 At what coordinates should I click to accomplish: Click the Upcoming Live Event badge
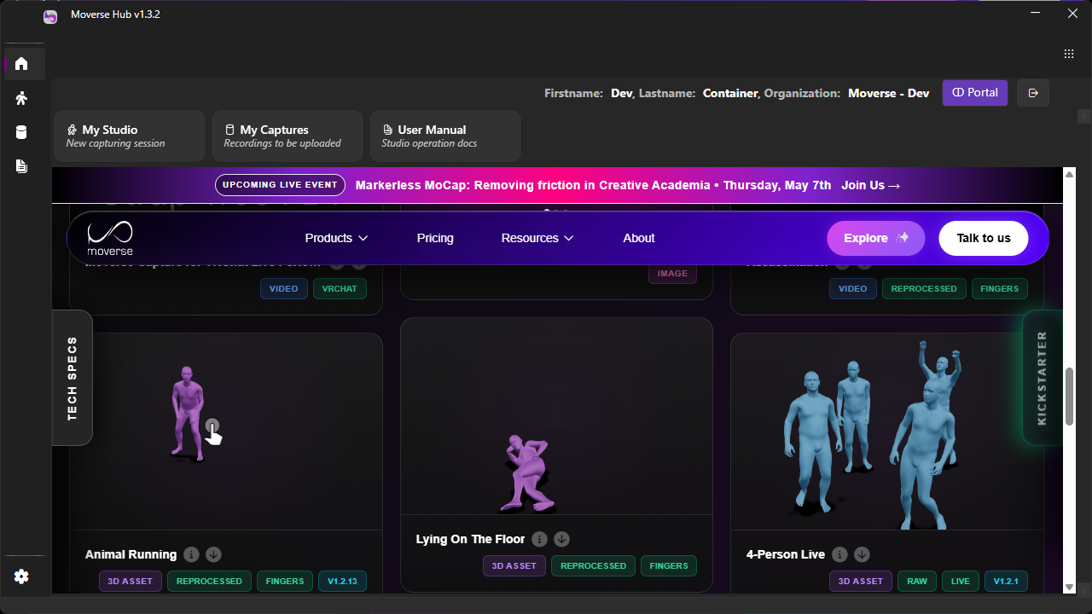(280, 185)
